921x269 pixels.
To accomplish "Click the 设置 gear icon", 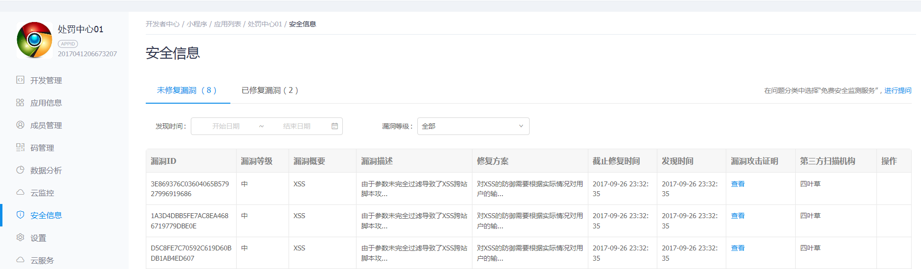I will pos(20,237).
